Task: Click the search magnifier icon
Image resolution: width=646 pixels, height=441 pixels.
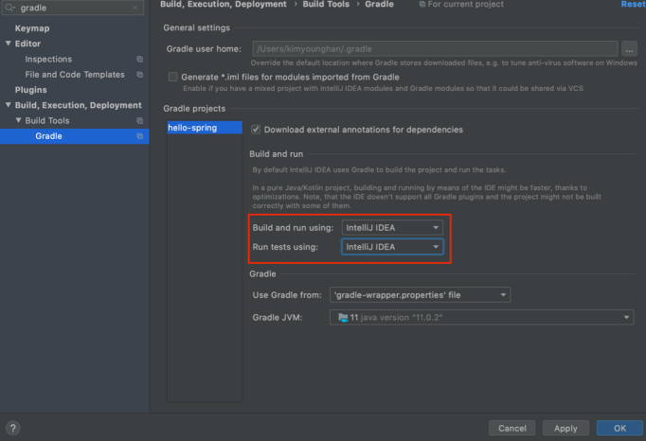Action: pyautogui.click(x=9, y=8)
